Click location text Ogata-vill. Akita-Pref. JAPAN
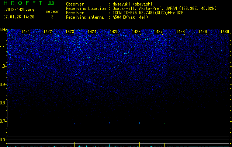 click(145, 8)
